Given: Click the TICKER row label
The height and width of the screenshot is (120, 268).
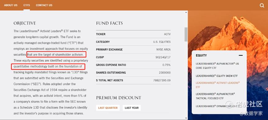Looking at the screenshot, I should pos(101,34).
